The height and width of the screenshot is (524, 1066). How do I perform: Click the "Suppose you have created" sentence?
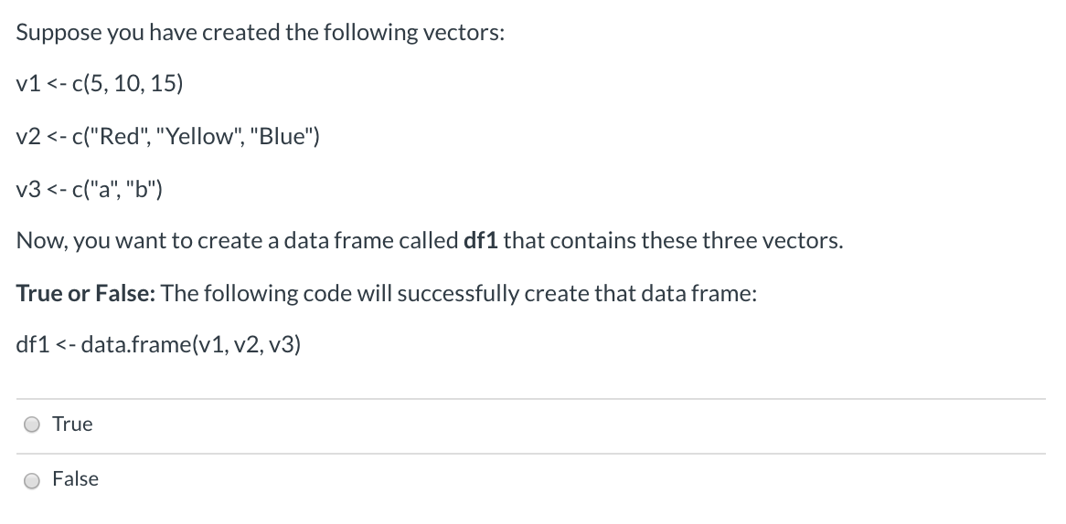261,33
